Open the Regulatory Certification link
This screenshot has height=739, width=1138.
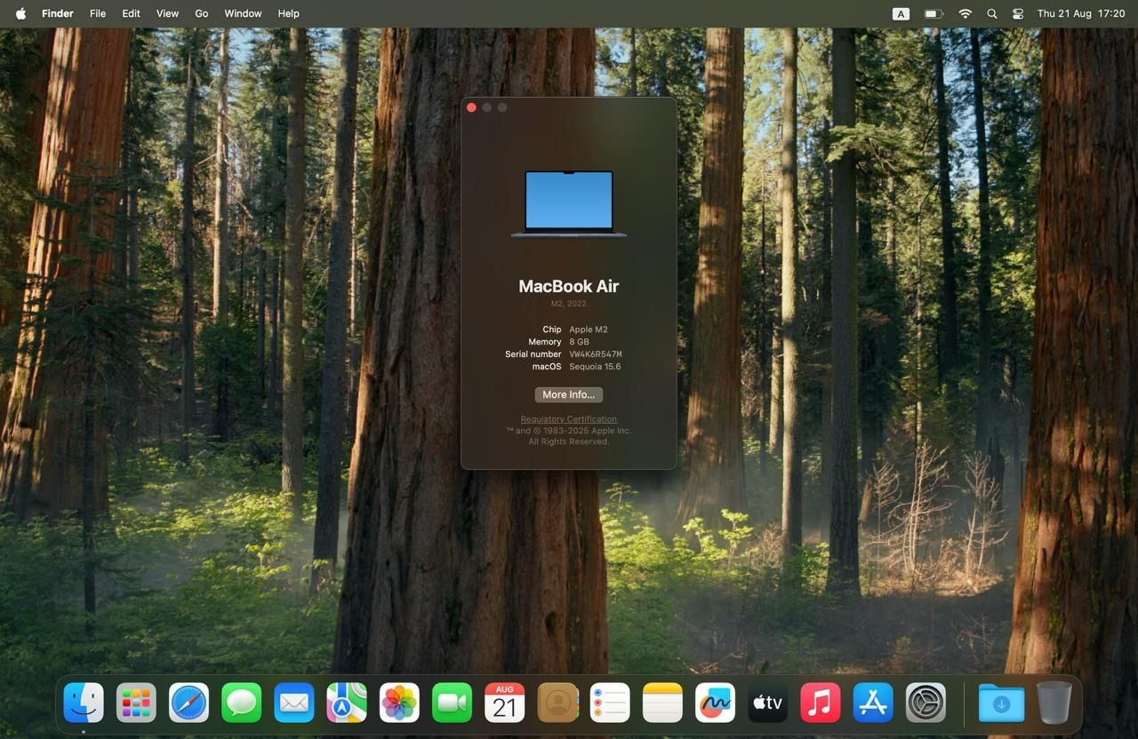coord(569,419)
